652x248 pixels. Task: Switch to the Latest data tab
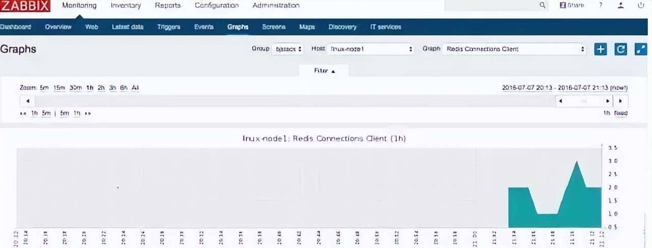(x=127, y=27)
